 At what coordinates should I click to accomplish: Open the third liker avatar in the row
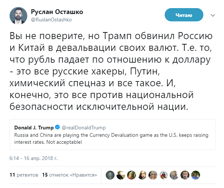[x=132, y=175]
